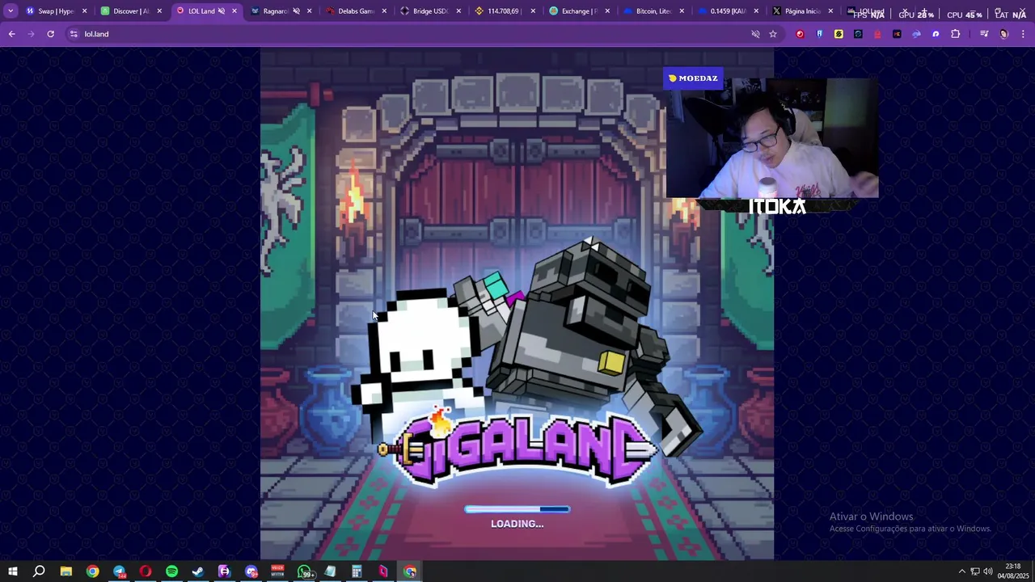This screenshot has height=582, width=1035.
Task: Go forward with the browser arrow
Action: [31, 34]
